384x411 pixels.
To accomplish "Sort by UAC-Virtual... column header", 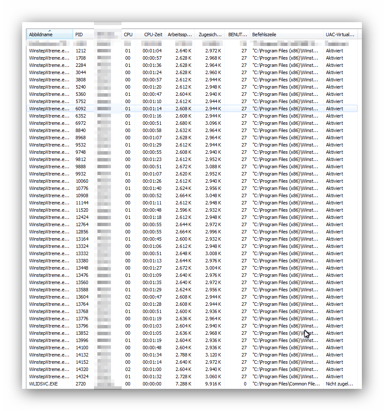I will pyautogui.click(x=340, y=34).
